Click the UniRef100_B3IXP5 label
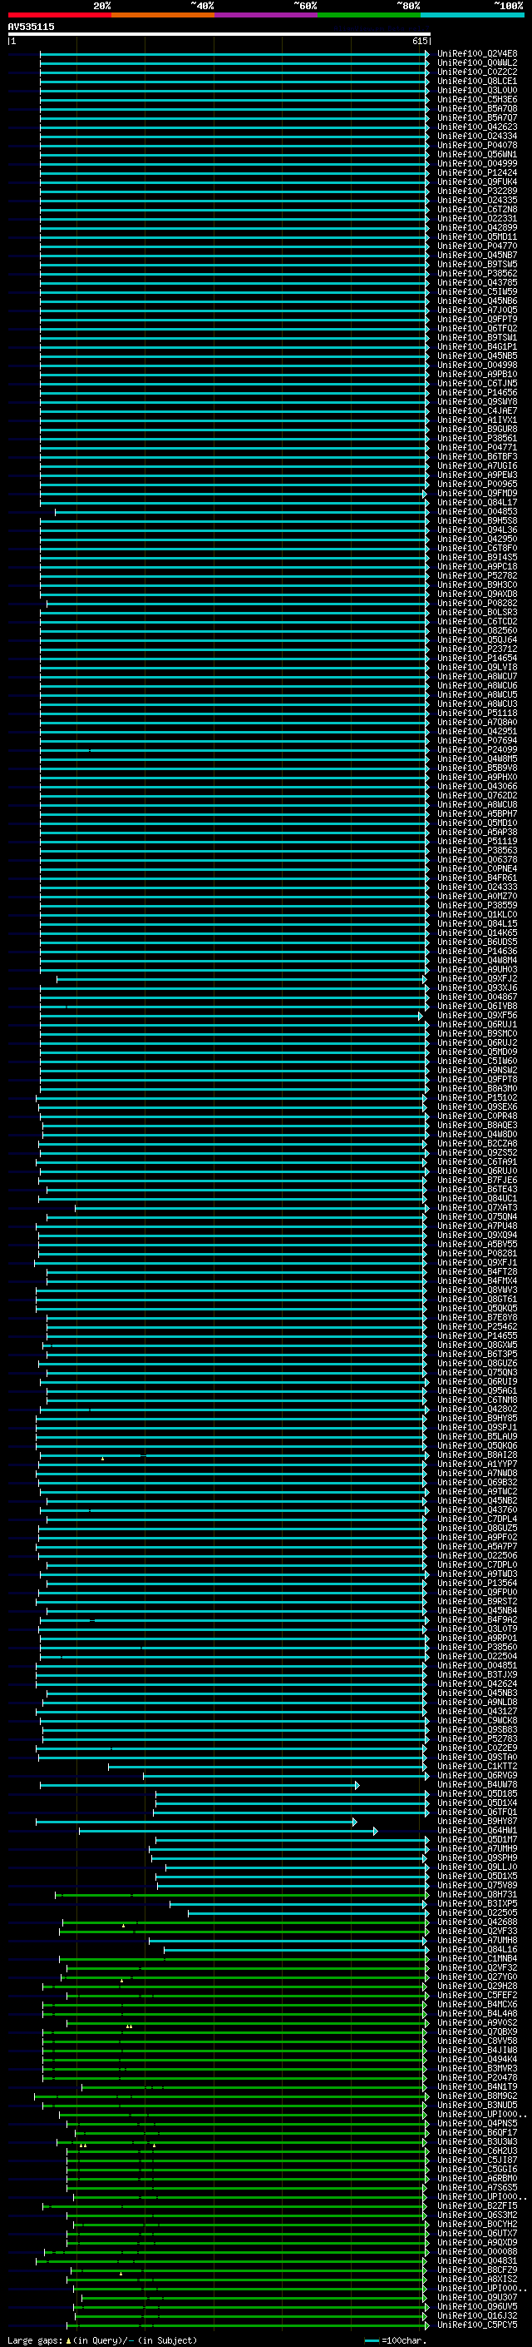 [x=477, y=1903]
